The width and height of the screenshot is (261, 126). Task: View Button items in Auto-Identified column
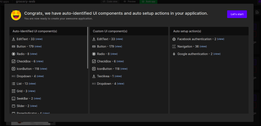(38, 46)
